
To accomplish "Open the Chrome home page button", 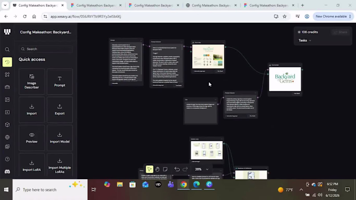I will pyautogui.click(x=34, y=16).
